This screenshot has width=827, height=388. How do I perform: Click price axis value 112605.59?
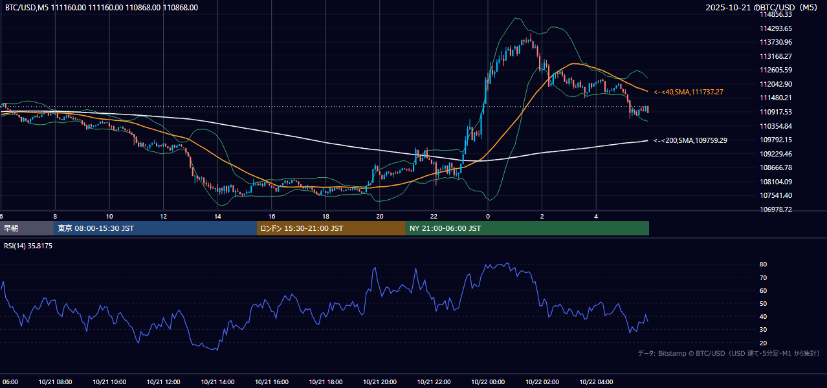pos(776,70)
